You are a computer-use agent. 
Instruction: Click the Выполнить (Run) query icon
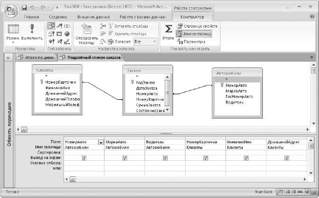pyautogui.click(x=32, y=29)
